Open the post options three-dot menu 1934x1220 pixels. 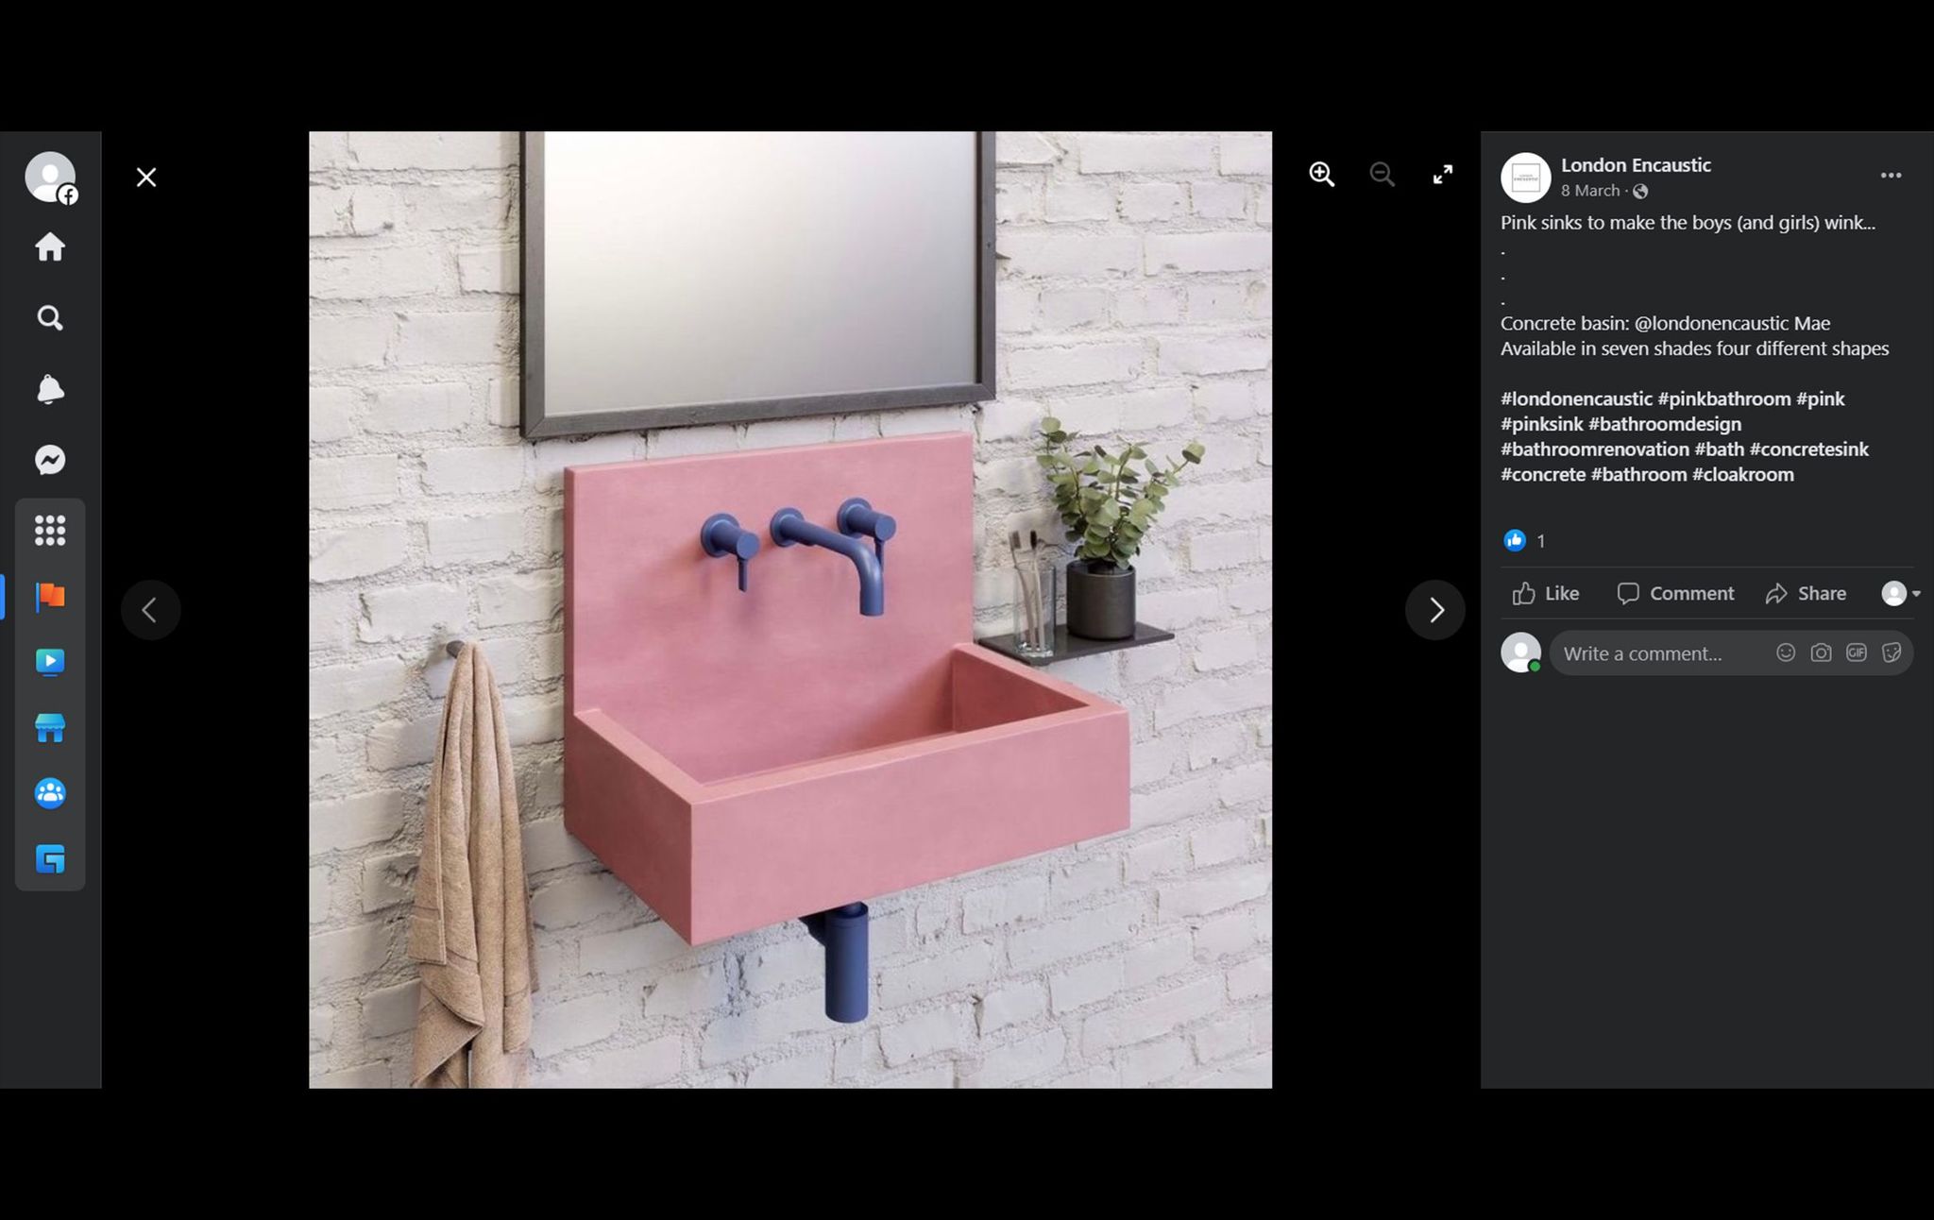click(1891, 176)
